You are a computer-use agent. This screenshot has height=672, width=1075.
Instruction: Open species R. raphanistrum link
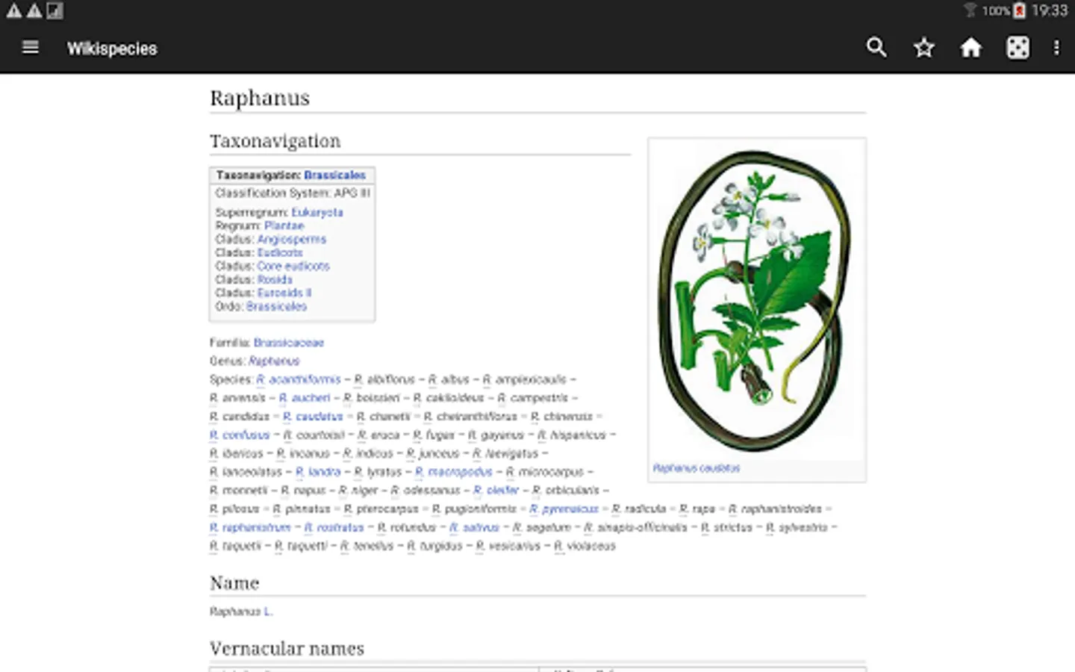pos(250,527)
